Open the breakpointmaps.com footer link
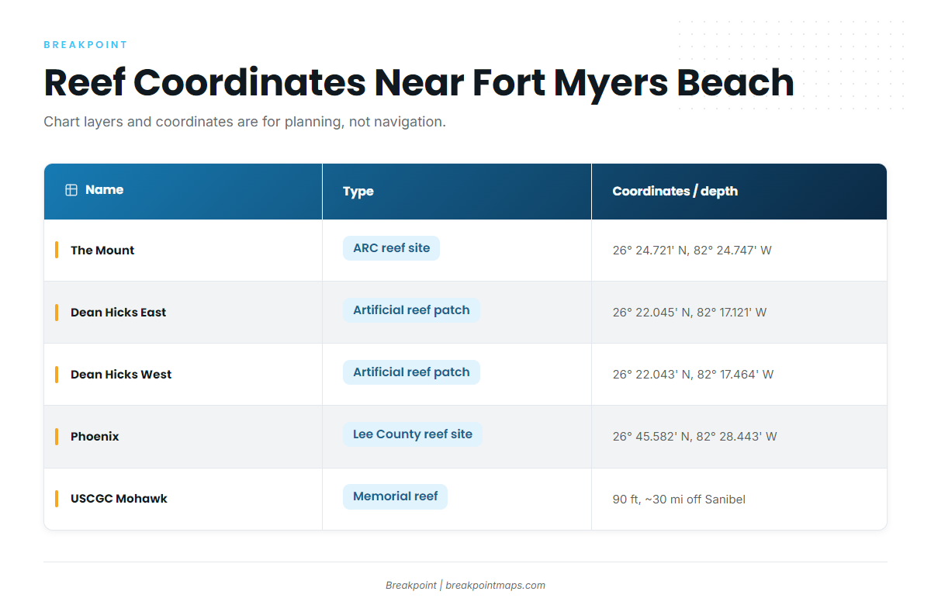 [495, 586]
